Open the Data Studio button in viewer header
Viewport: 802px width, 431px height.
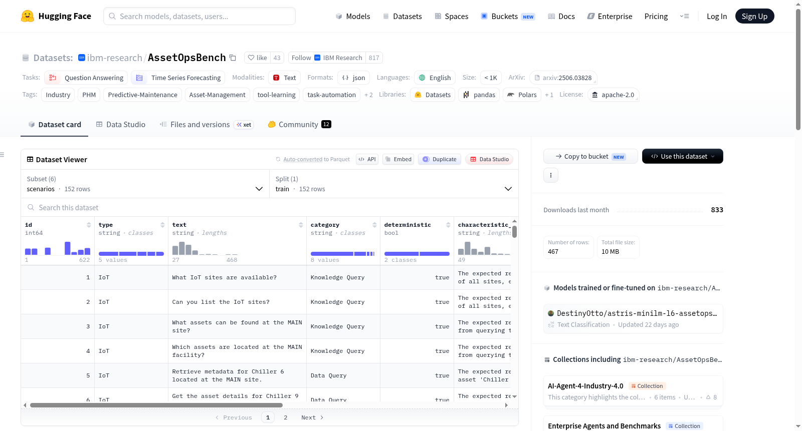pos(489,159)
